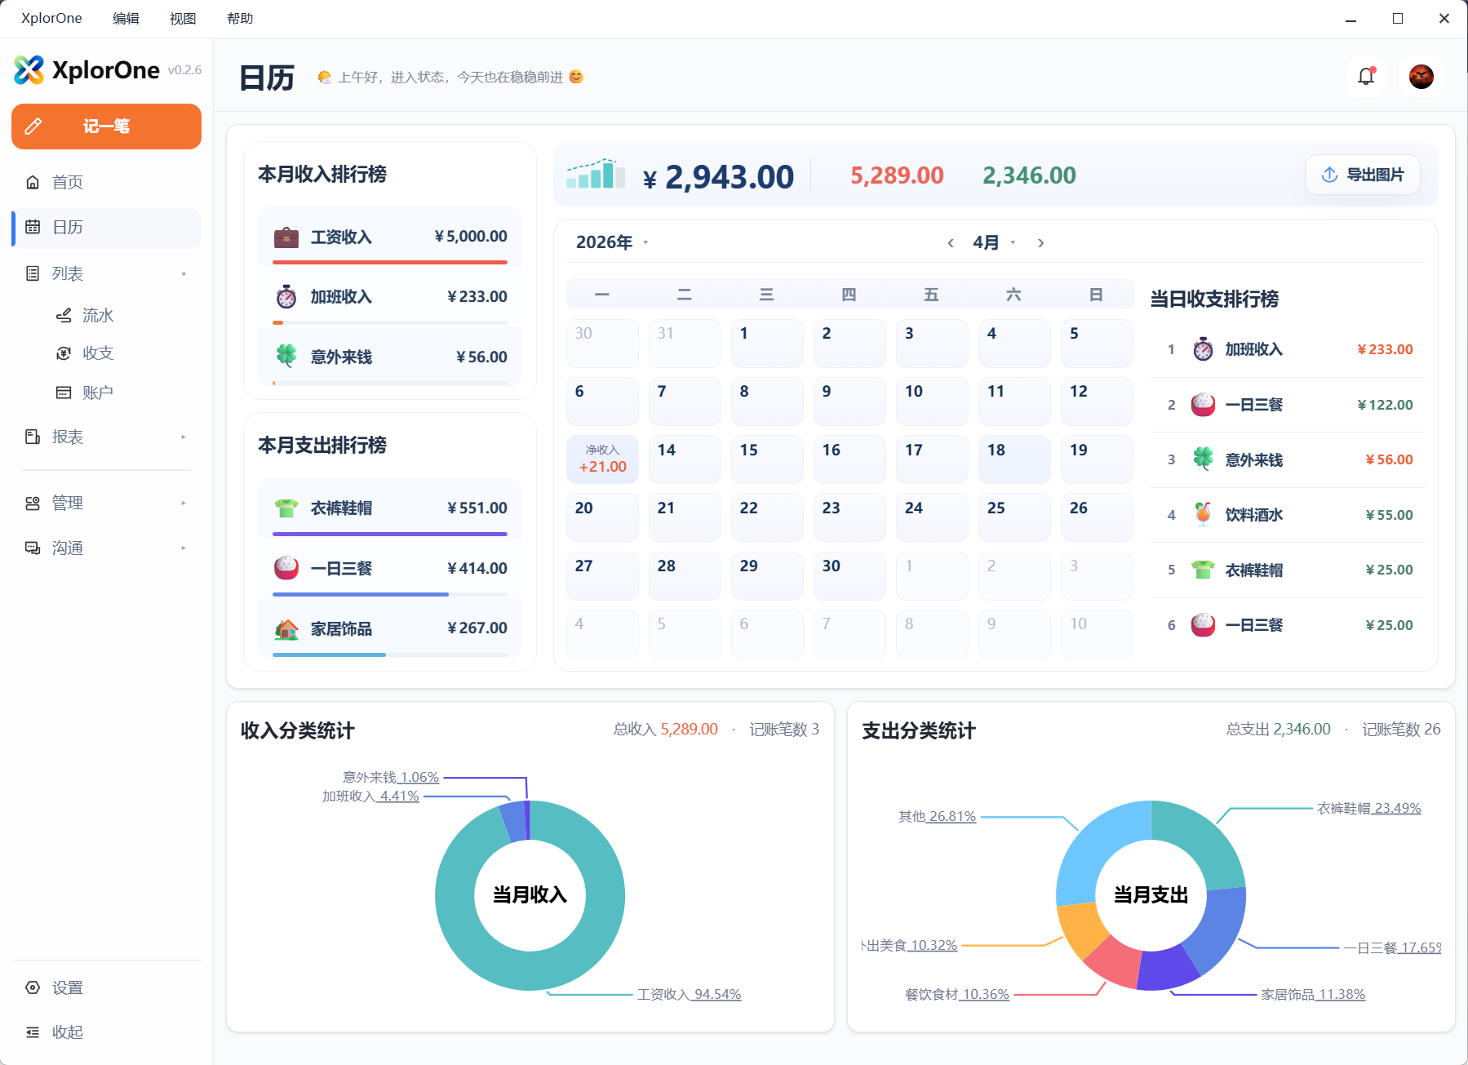This screenshot has height=1065, width=1468.
Task: Go to next month with right arrow
Action: pos(1041,242)
